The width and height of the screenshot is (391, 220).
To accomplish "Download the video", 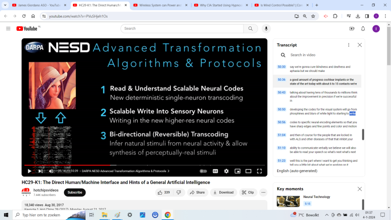I will click(x=223, y=192).
